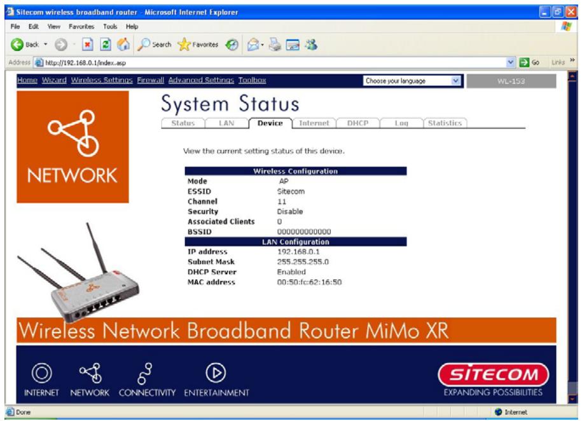The image size is (582, 421).
Task: Open the Firewall link
Action: [150, 80]
